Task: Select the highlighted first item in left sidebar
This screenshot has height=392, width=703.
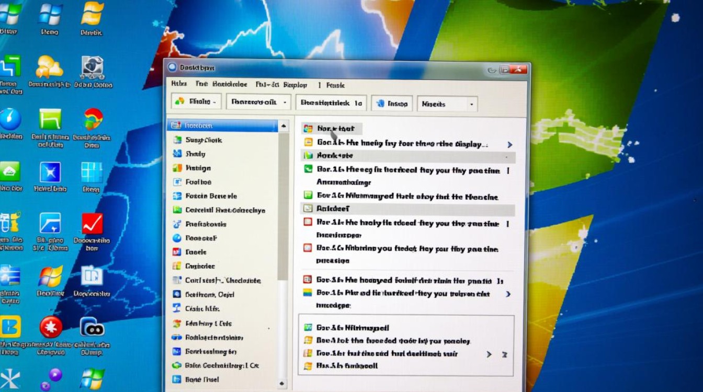Action: pos(222,126)
